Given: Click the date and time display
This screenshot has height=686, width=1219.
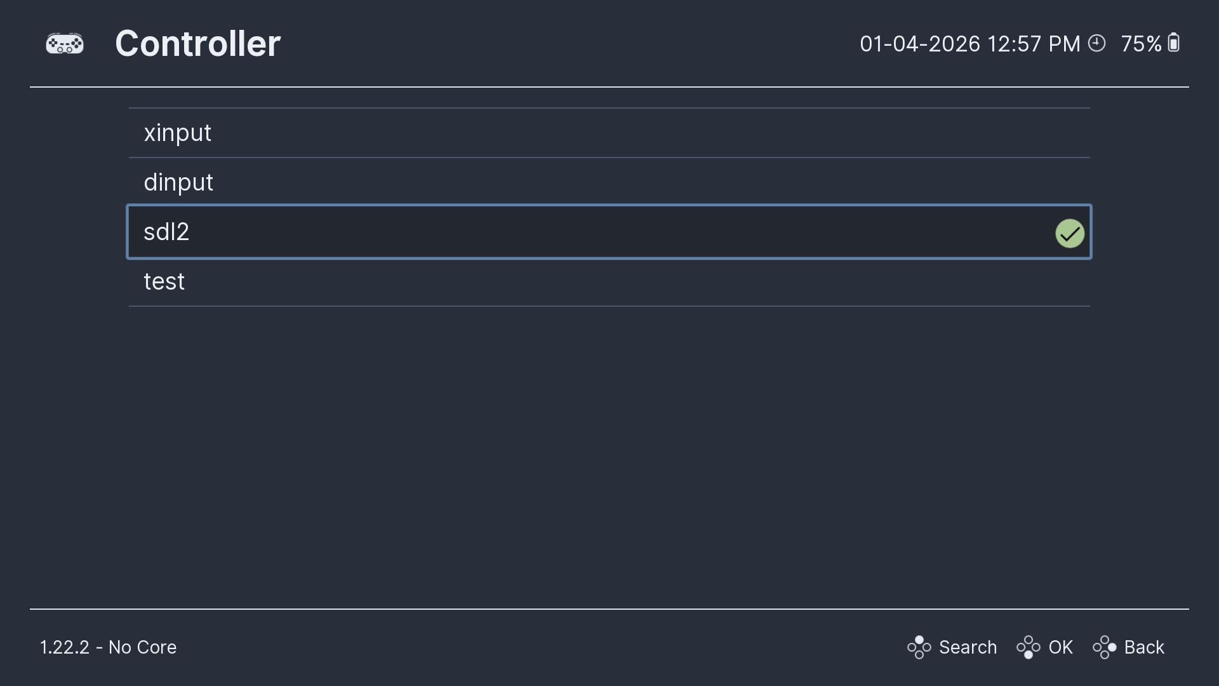Looking at the screenshot, I should pos(969,44).
